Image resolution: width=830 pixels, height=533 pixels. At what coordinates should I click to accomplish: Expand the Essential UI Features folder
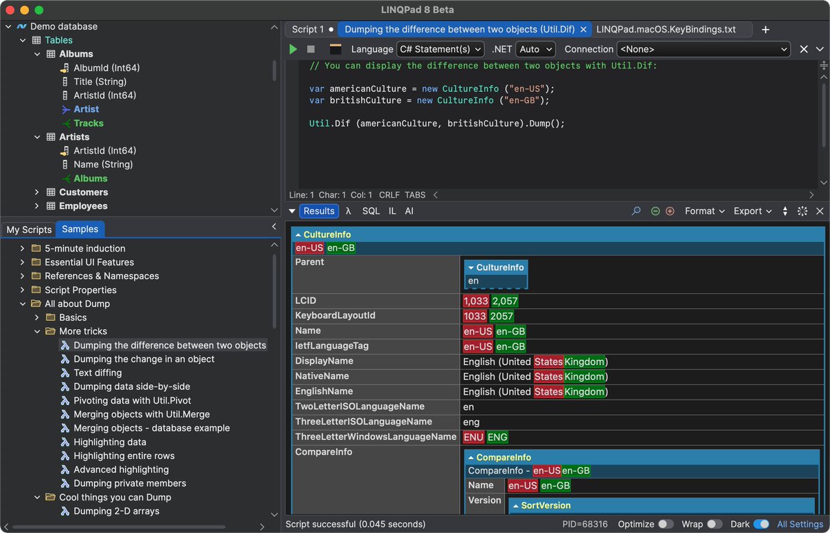click(23, 262)
